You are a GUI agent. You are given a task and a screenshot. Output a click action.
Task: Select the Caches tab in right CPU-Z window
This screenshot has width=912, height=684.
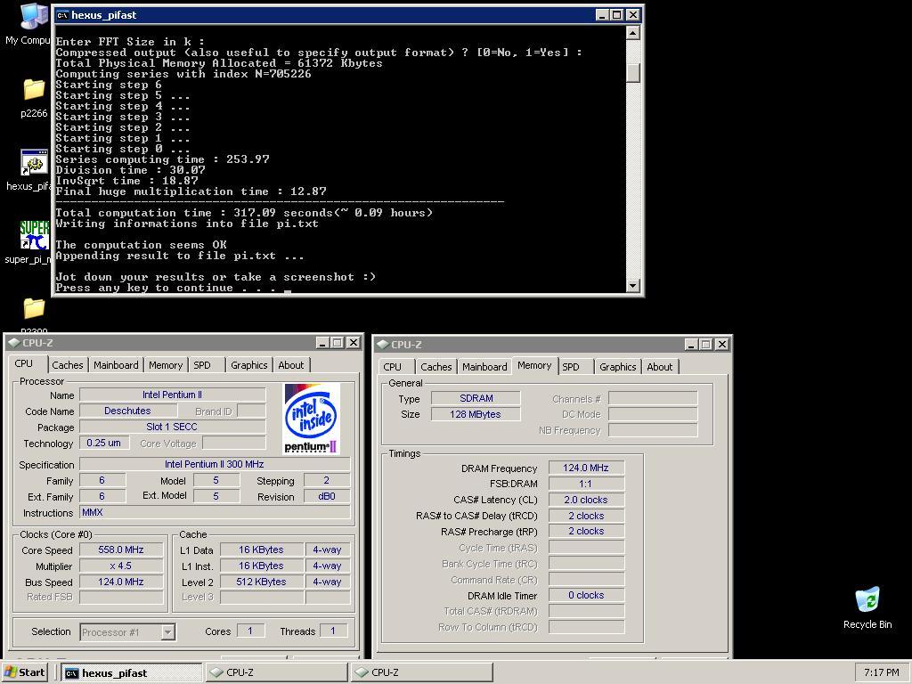[436, 367]
